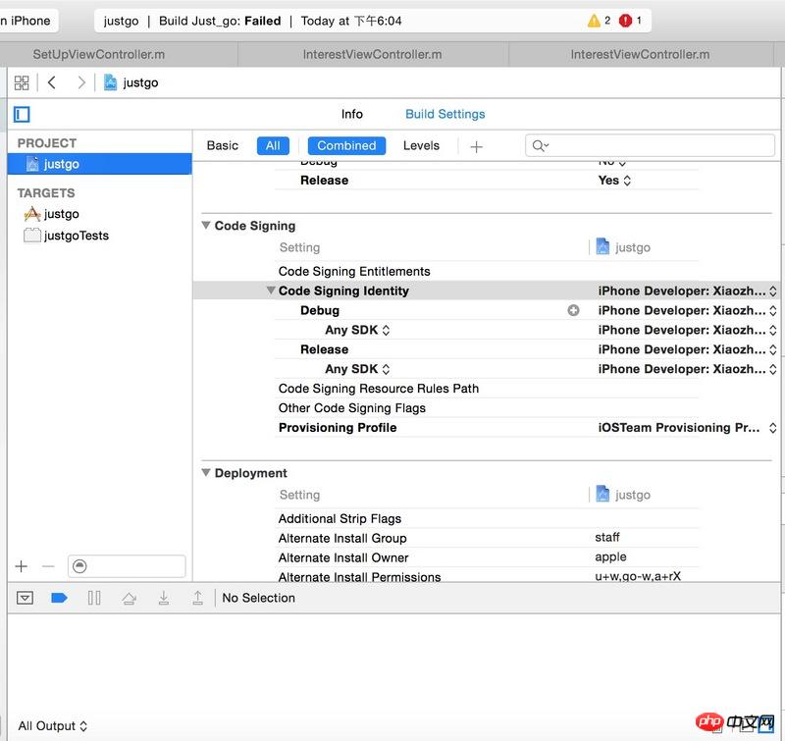
Task: Show All build settings
Action: click(273, 145)
